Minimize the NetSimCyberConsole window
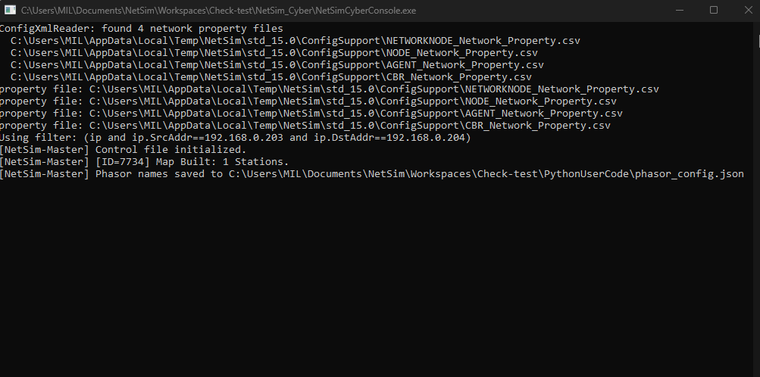This screenshot has height=377, width=760. (679, 11)
